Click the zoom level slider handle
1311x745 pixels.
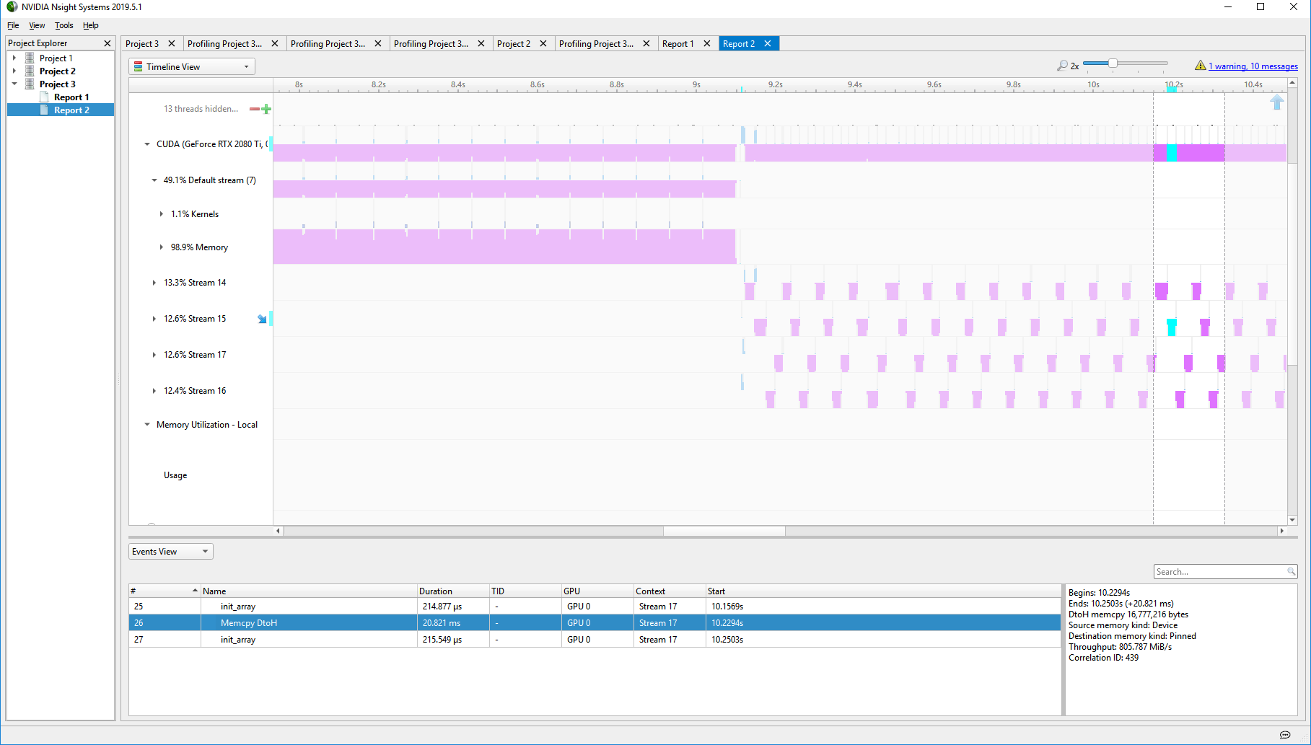[x=1113, y=63]
